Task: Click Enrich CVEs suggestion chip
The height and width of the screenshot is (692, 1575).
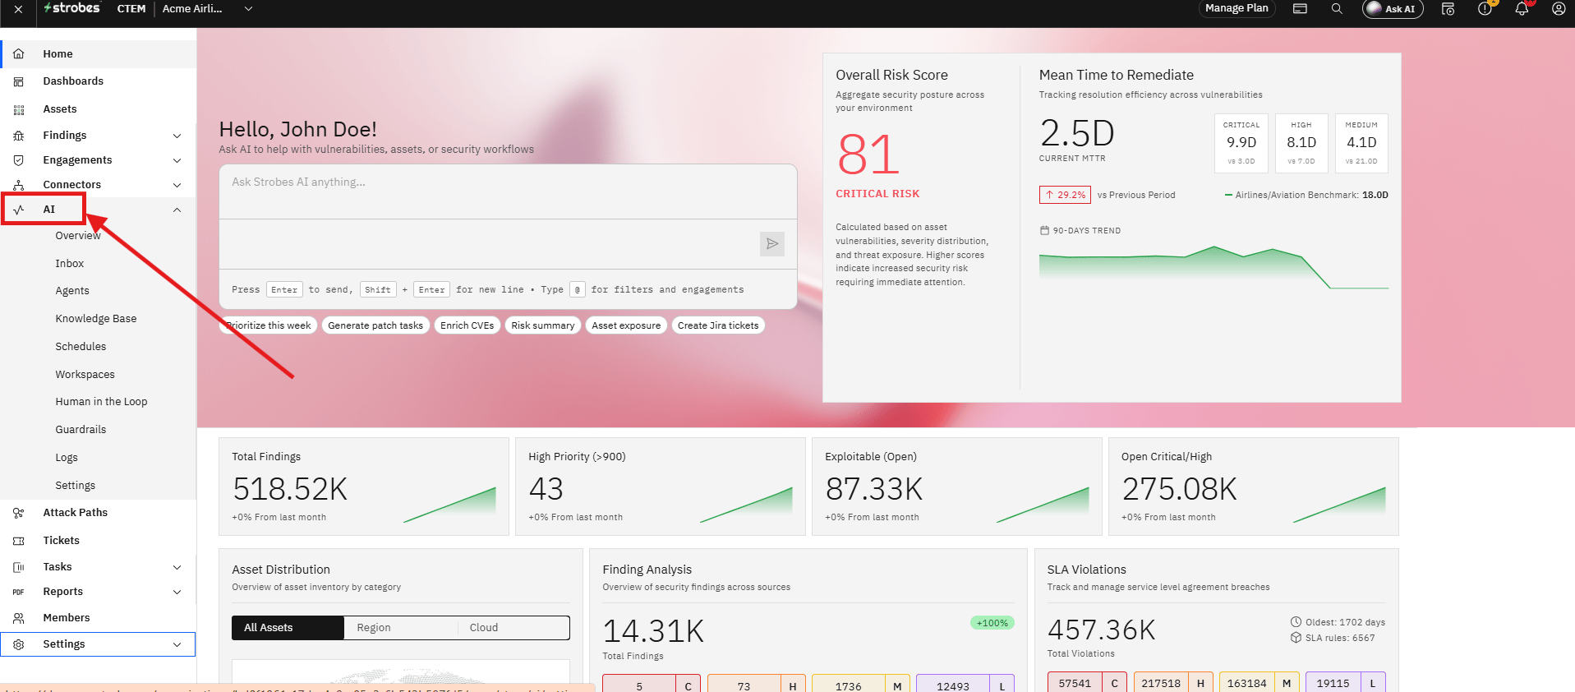Action: [467, 325]
